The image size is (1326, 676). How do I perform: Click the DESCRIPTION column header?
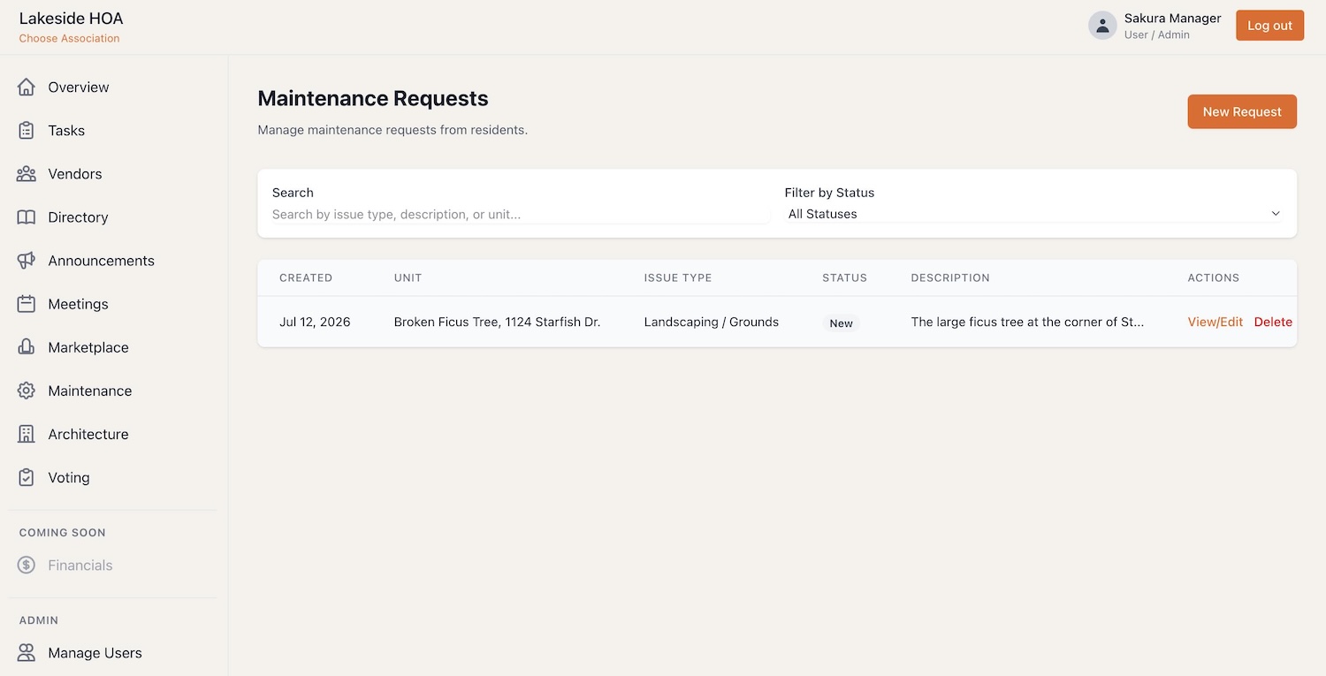[x=950, y=277]
